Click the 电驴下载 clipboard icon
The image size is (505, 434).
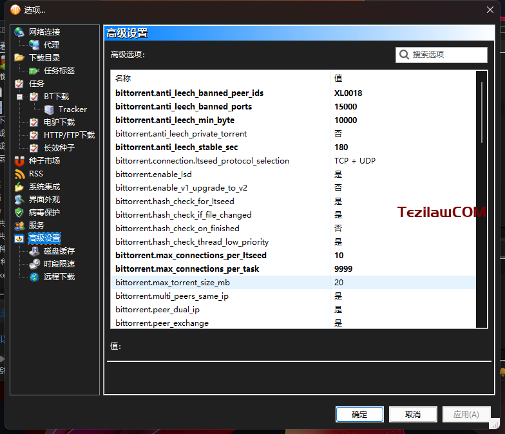(x=34, y=122)
